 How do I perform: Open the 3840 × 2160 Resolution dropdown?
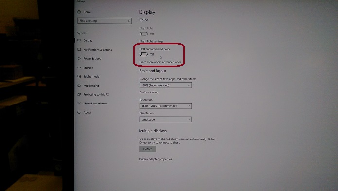coord(165,106)
